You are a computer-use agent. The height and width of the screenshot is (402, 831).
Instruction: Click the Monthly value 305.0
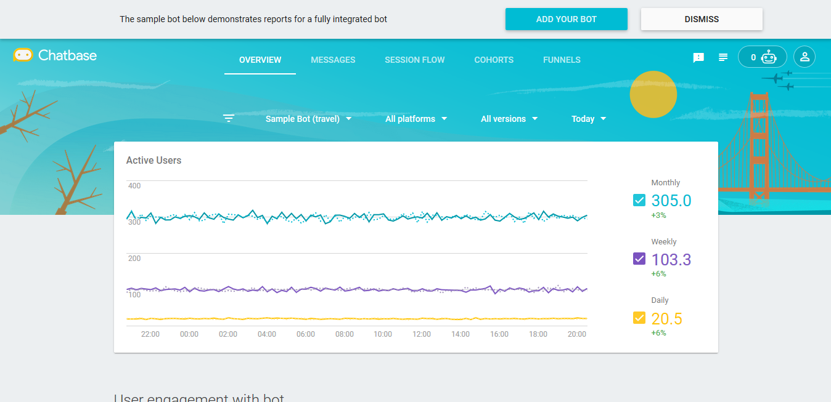click(x=671, y=201)
